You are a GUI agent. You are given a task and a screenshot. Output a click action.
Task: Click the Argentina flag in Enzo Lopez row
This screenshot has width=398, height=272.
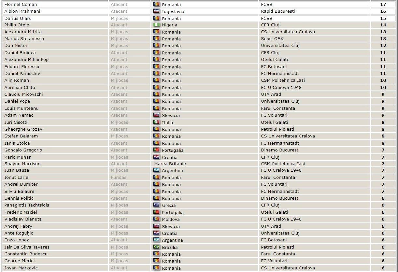pos(157,240)
